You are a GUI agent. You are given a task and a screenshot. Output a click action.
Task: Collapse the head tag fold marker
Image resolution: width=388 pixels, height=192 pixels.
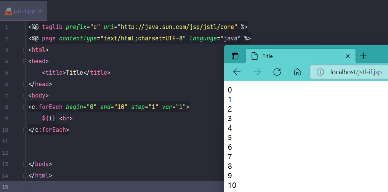25,61
